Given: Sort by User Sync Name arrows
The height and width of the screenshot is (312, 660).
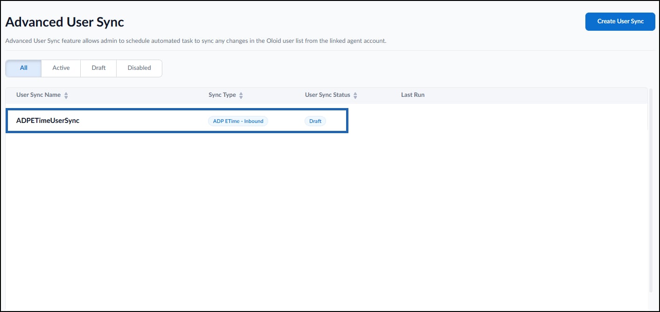Looking at the screenshot, I should coord(66,95).
